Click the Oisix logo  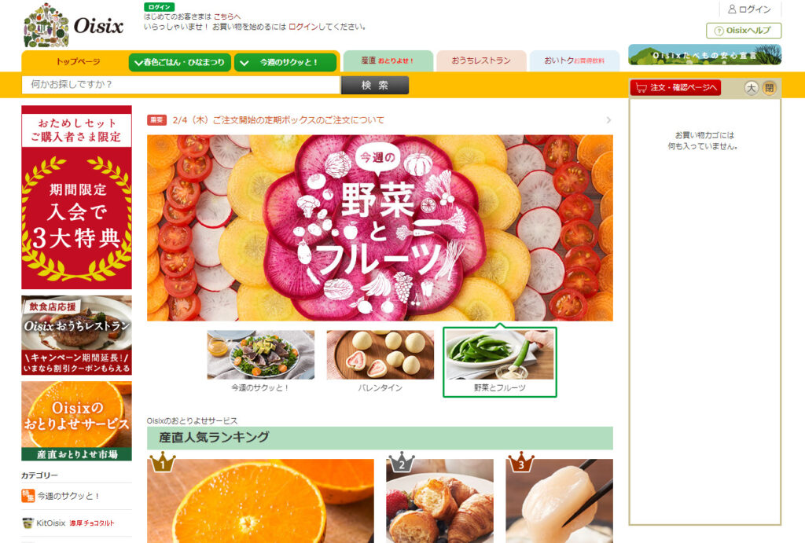[73, 26]
